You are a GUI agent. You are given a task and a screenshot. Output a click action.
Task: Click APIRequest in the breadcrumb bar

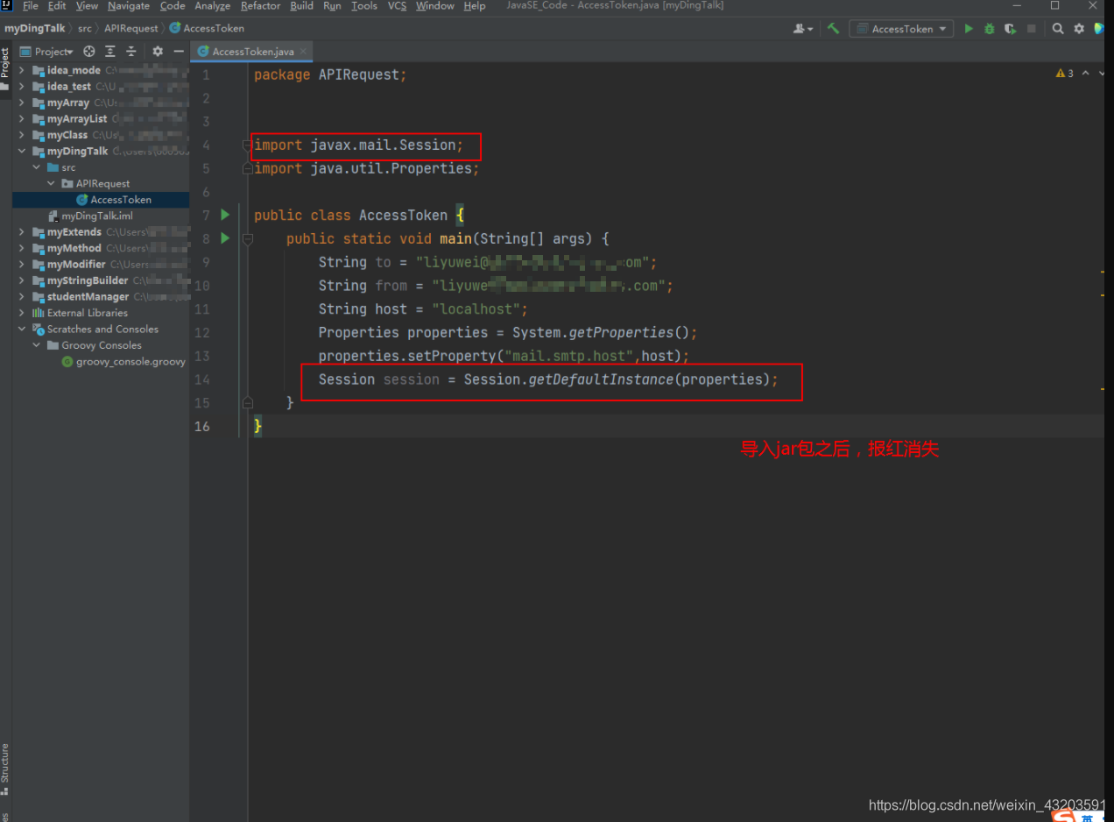point(131,29)
